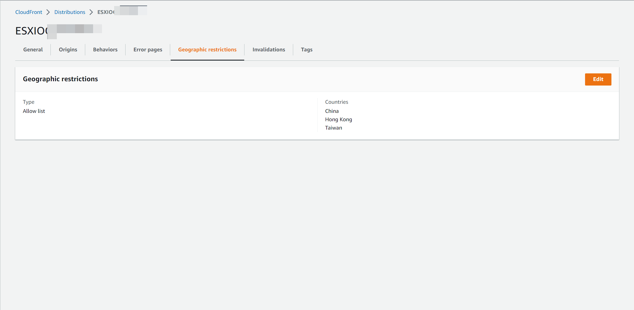
Task: Open the Invalidations tab
Action: (269, 50)
